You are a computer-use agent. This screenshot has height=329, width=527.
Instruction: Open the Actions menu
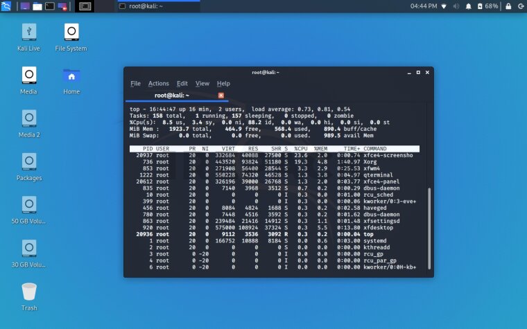(x=158, y=83)
